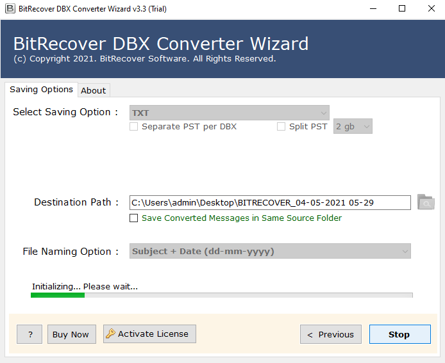This screenshot has width=445, height=363.
Task: Click the File Naming Option label
Action: (71, 252)
